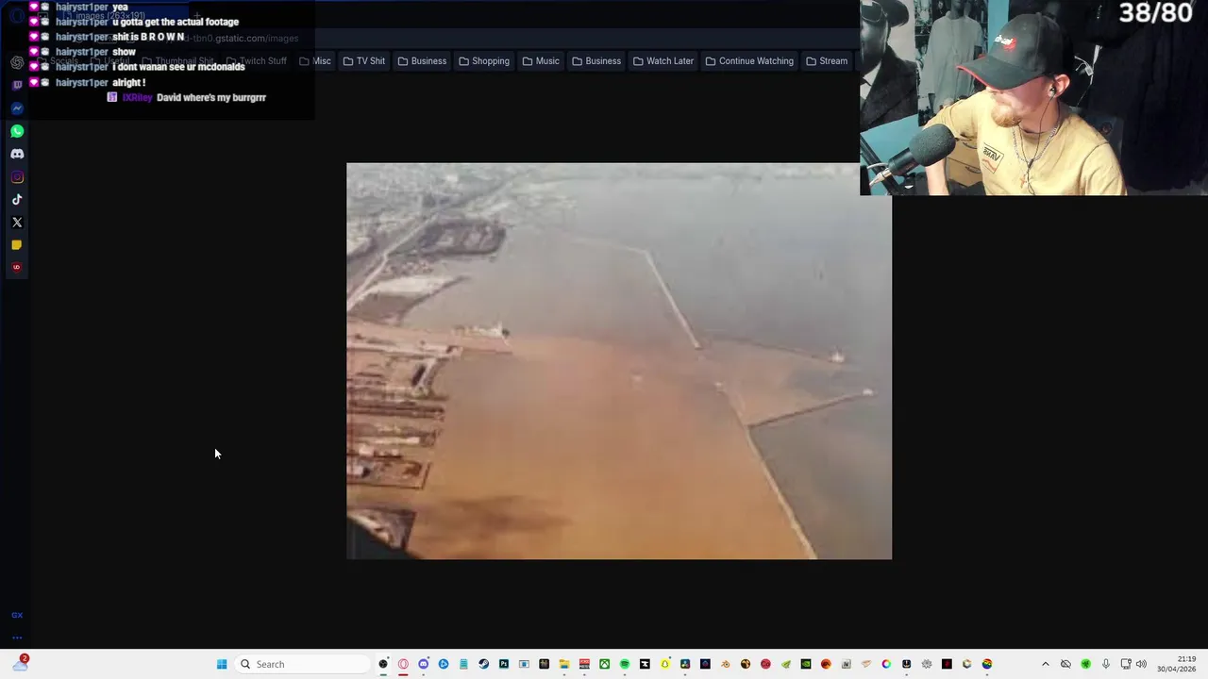Open Discord in the browser sidebar

(17, 154)
